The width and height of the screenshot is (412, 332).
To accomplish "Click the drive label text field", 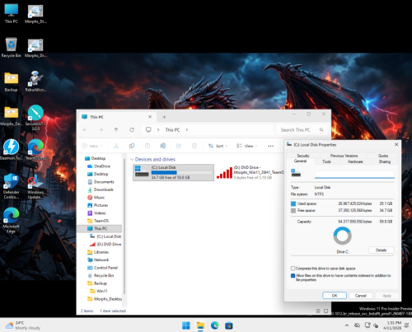I will tap(354, 174).
